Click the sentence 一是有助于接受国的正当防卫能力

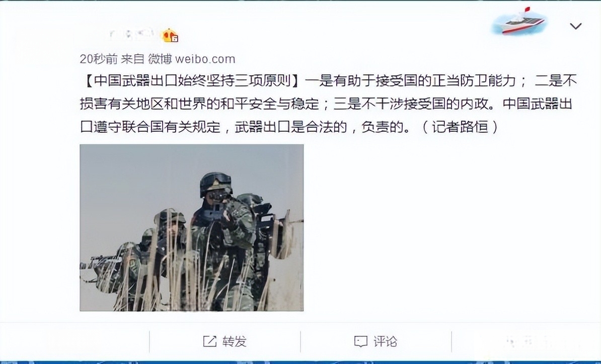click(410, 81)
